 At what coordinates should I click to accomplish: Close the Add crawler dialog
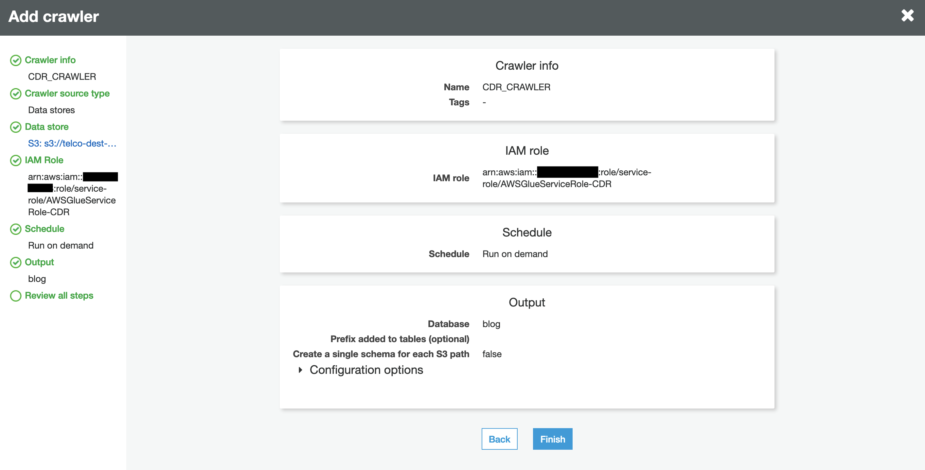pos(907,15)
